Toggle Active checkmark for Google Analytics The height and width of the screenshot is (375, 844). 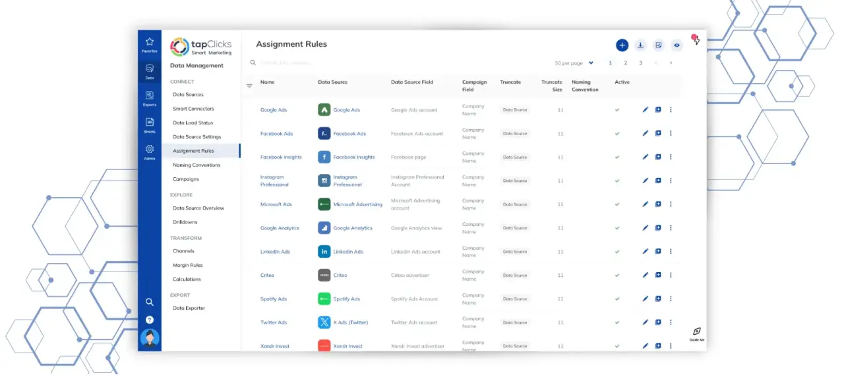tap(618, 228)
